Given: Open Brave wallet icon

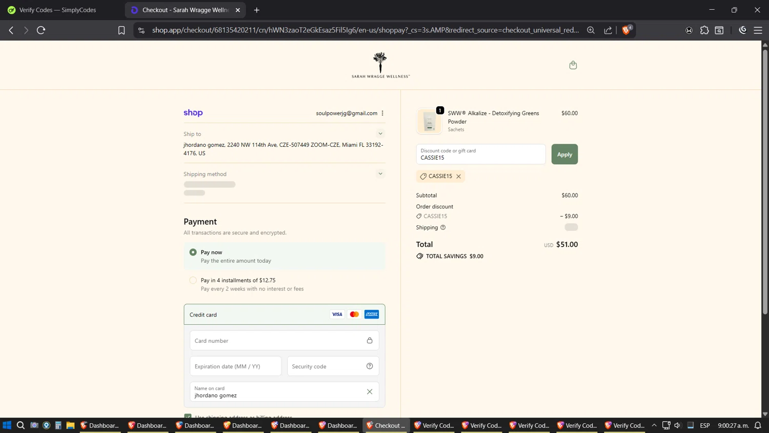Looking at the screenshot, I should pos(689,30).
